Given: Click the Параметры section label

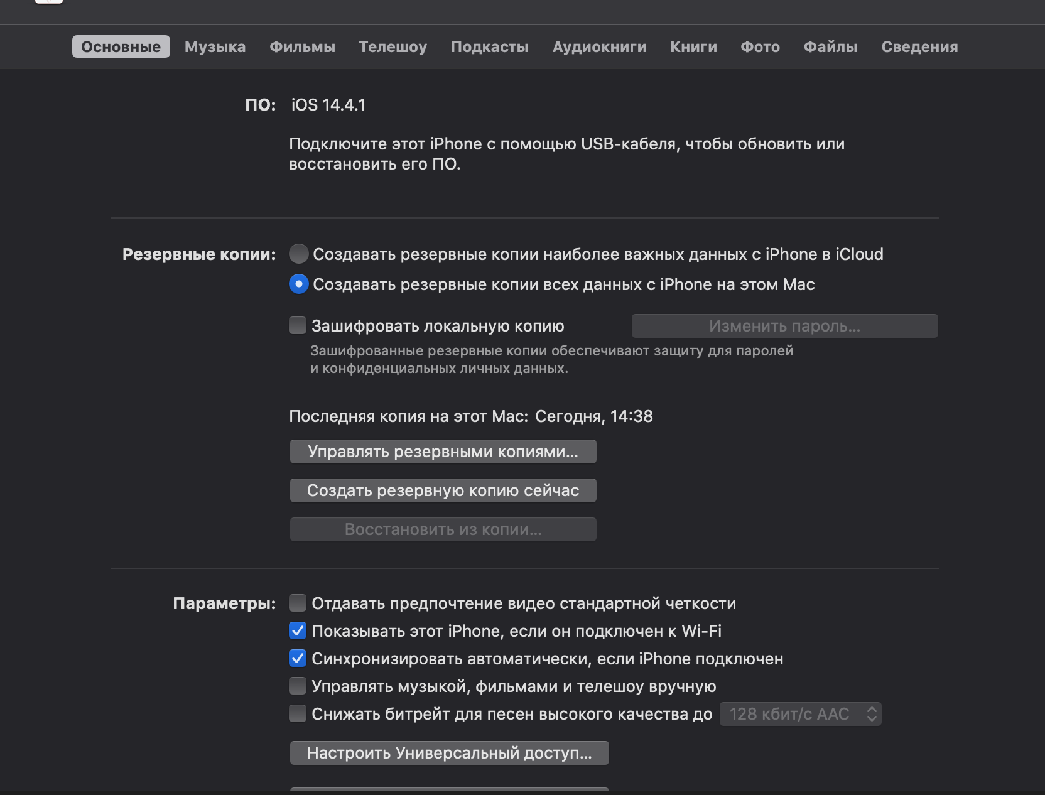Looking at the screenshot, I should 224,603.
